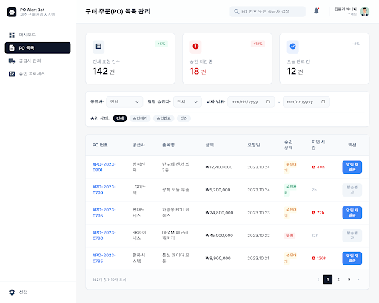The height and width of the screenshot is (303, 379).
Task: Click the magnifier search icon
Action: tap(236, 11)
